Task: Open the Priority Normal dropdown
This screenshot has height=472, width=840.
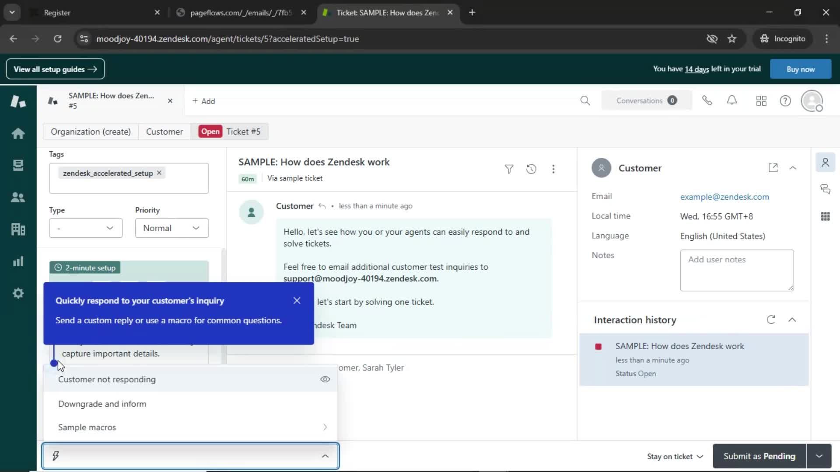Action: (x=172, y=228)
